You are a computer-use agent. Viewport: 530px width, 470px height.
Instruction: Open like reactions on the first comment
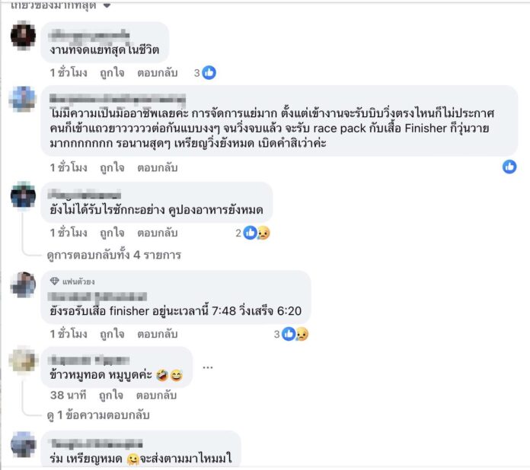click(x=206, y=73)
